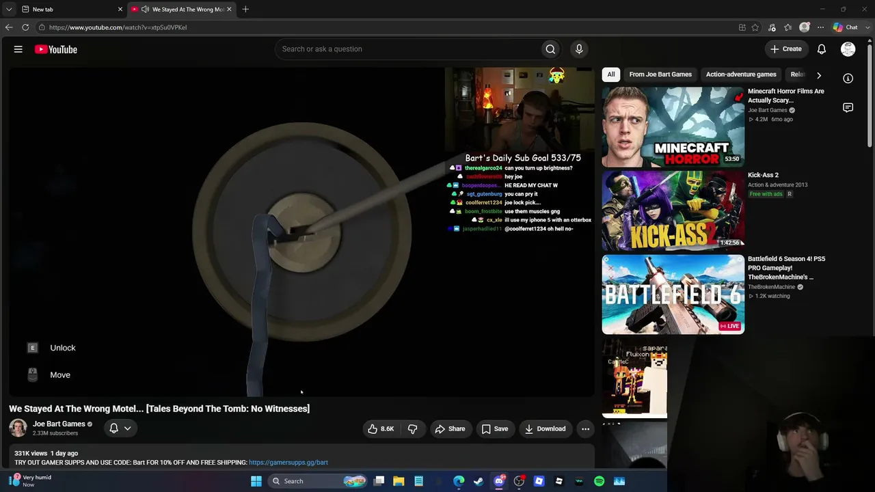Save video to a playlist
This screenshot has width=875, height=492.
coord(495,429)
